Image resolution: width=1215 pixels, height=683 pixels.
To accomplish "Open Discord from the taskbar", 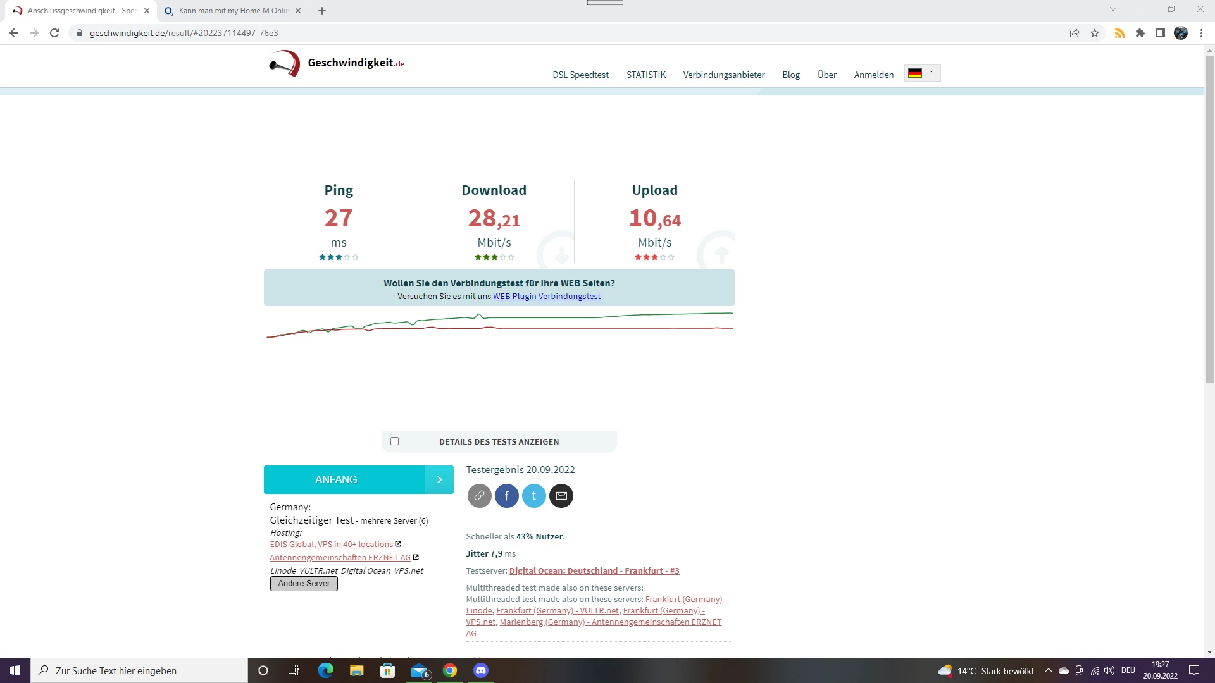I will click(481, 670).
